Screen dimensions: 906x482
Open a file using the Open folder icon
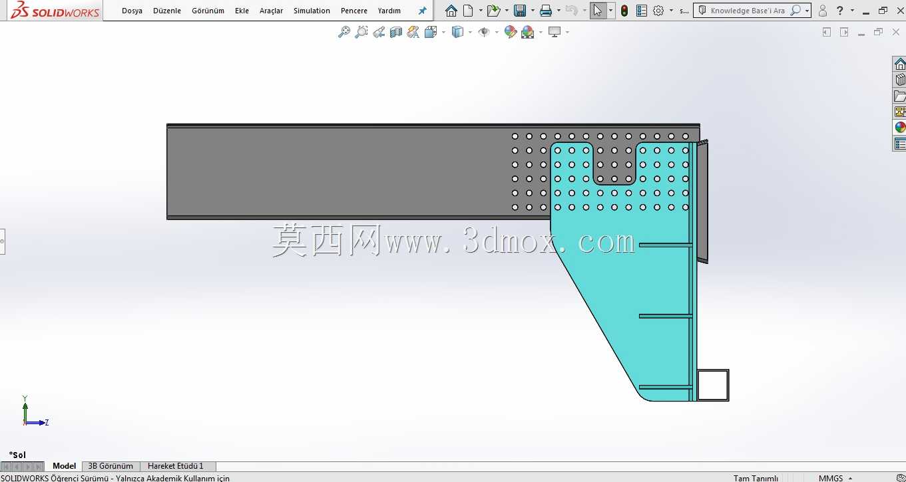pyautogui.click(x=493, y=11)
